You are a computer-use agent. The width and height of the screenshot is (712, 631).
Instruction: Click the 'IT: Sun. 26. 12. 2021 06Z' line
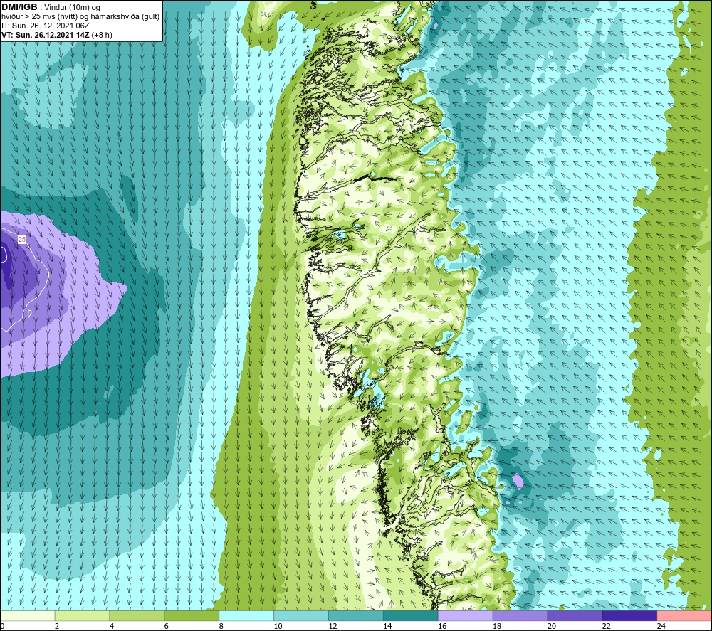click(x=46, y=26)
